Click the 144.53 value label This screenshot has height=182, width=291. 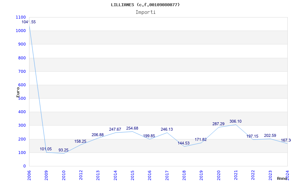pos(184,143)
